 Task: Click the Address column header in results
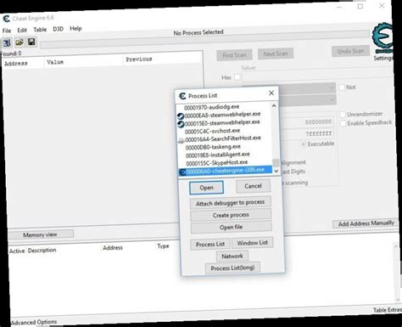(x=16, y=64)
